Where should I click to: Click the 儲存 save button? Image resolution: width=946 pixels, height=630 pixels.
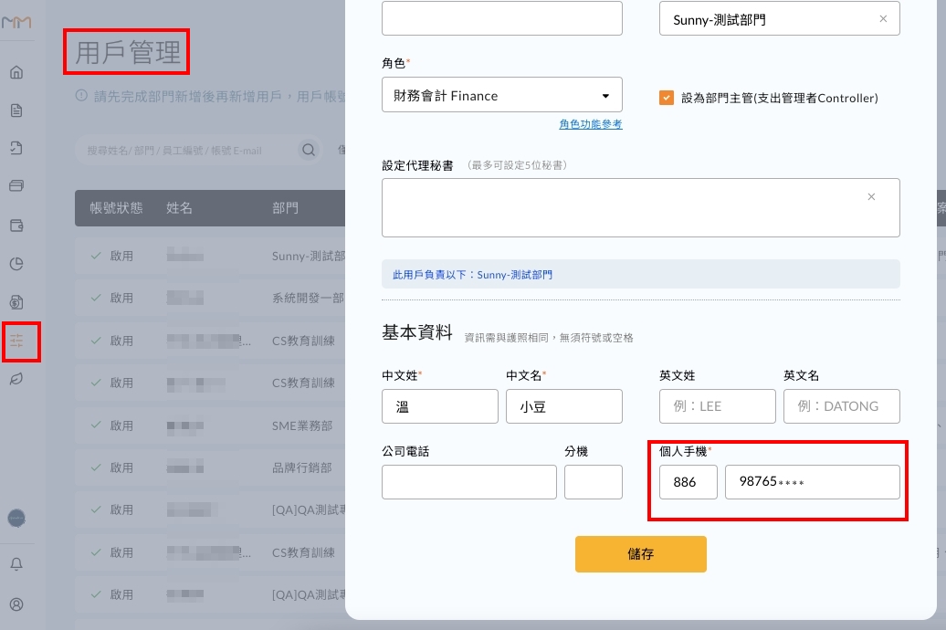tap(641, 554)
